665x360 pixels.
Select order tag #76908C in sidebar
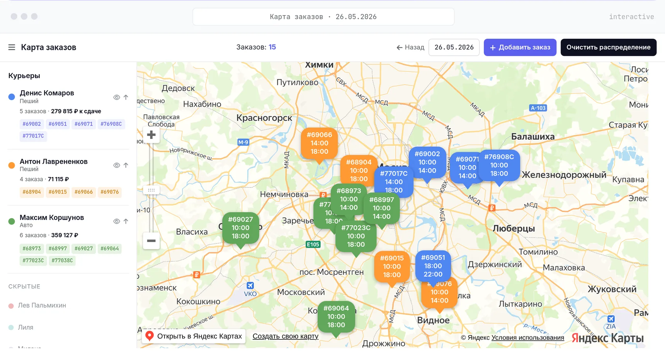tap(111, 124)
